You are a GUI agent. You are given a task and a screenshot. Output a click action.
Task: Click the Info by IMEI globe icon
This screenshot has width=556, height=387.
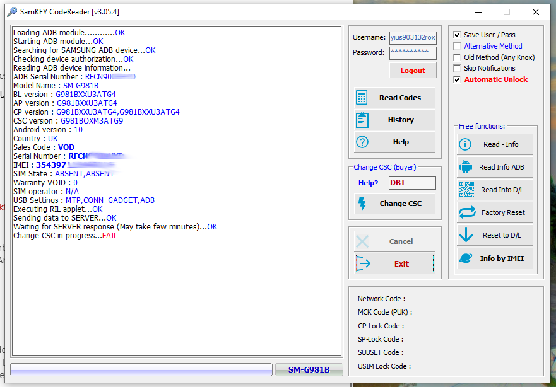[466, 258]
